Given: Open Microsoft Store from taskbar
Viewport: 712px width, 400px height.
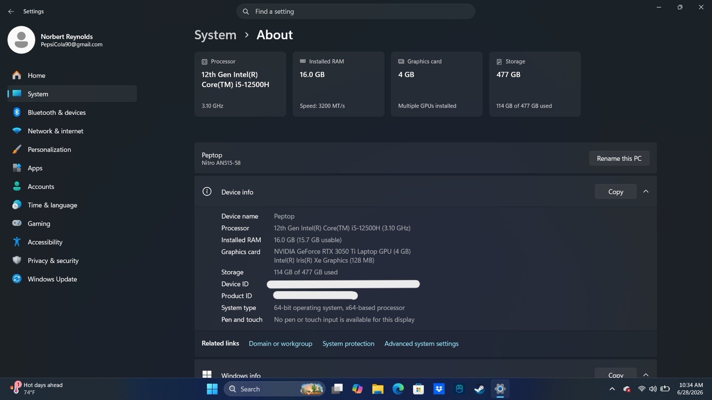Looking at the screenshot, I should (418, 389).
